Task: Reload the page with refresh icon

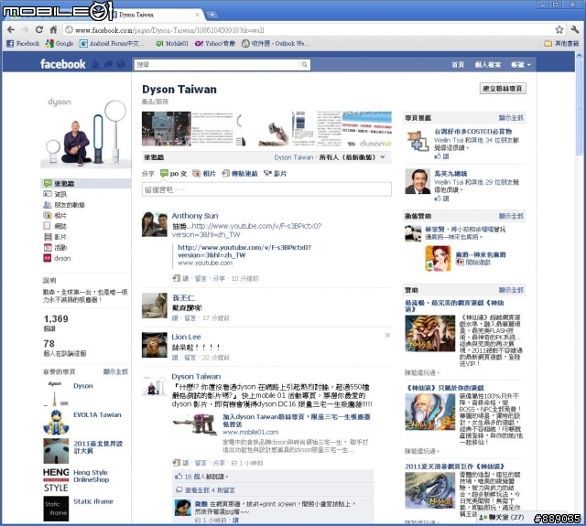Action: pyautogui.click(x=39, y=29)
